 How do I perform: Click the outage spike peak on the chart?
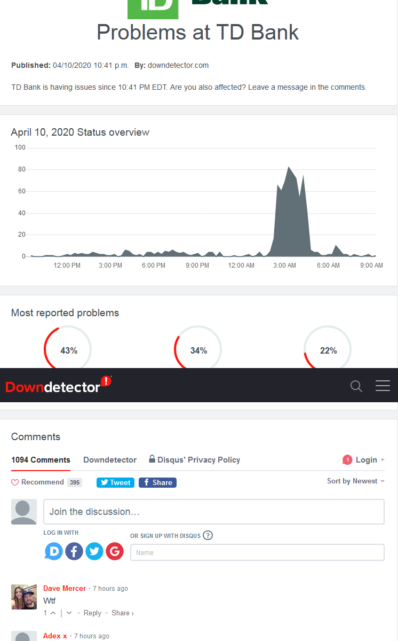289,167
